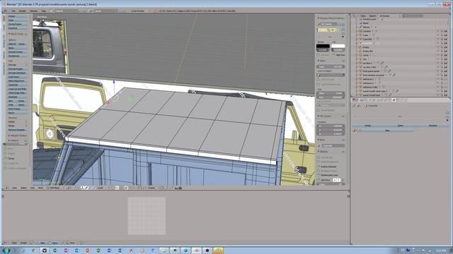Click the outliner search field

(413, 16)
